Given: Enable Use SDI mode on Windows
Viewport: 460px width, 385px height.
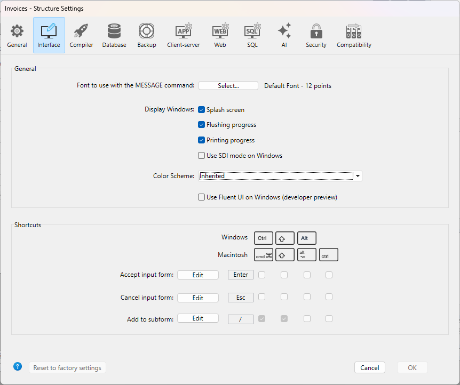Looking at the screenshot, I should [202, 156].
